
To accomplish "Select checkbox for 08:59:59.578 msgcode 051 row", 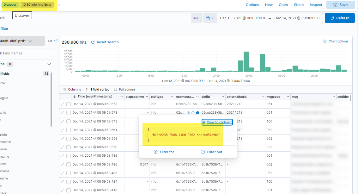I will [x=69, y=113].
